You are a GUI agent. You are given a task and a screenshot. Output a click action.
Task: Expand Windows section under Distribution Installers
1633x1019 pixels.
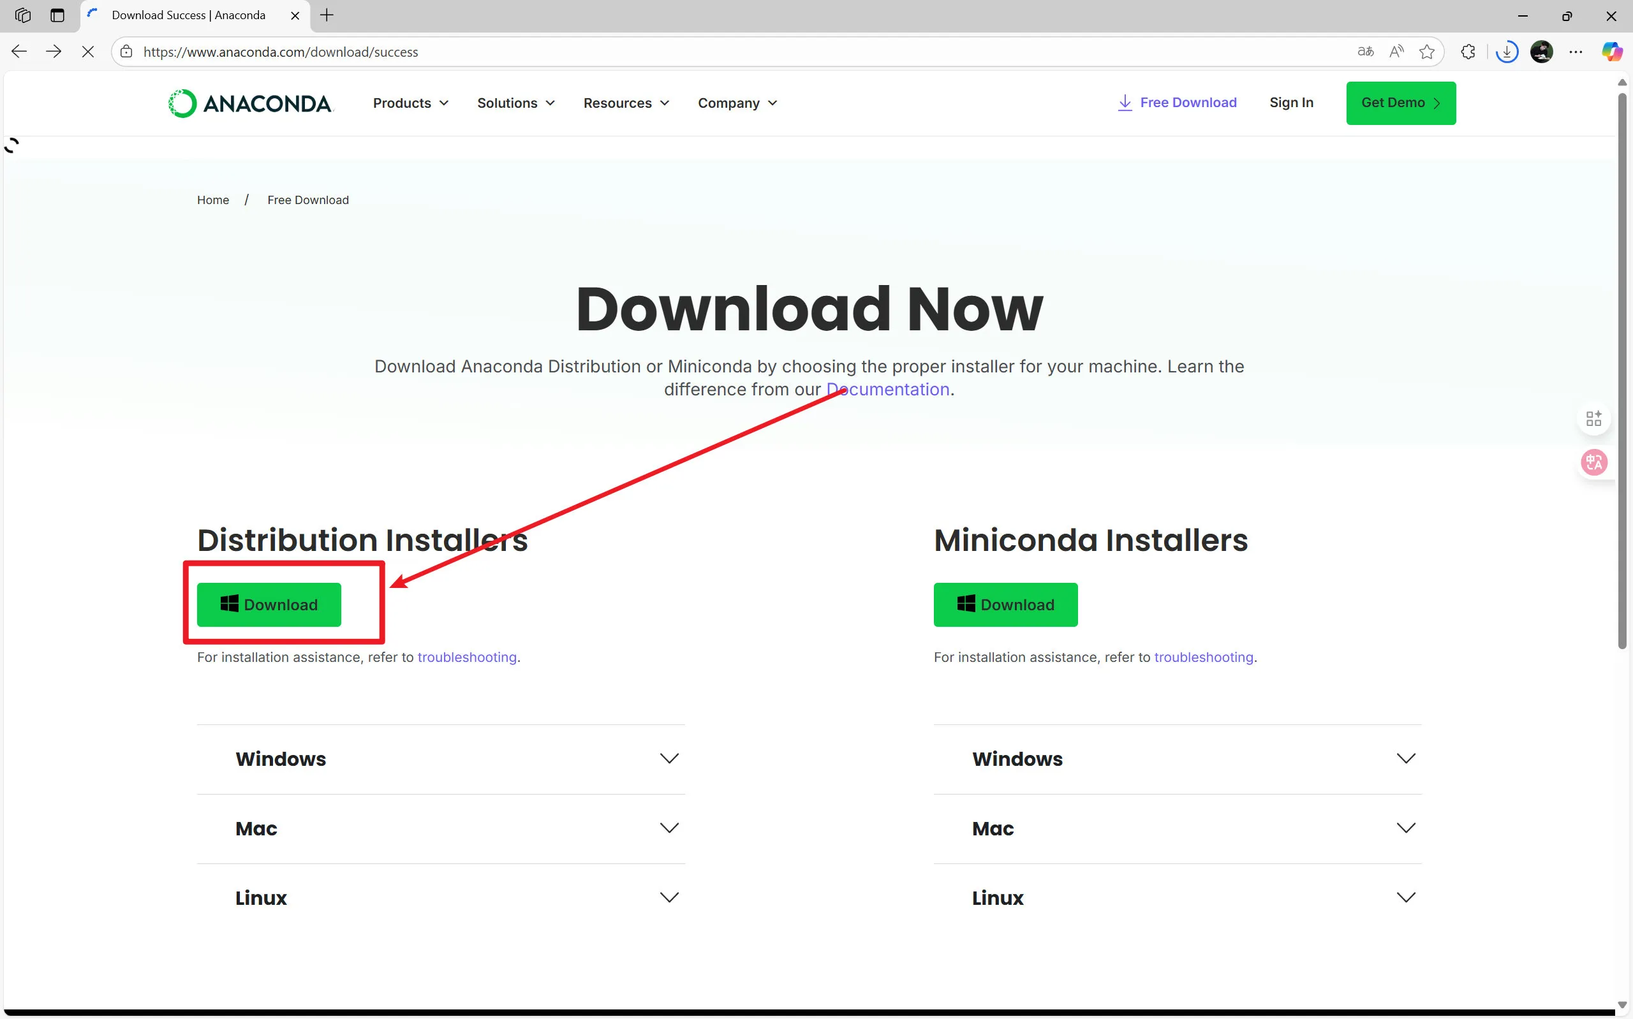tap(441, 759)
